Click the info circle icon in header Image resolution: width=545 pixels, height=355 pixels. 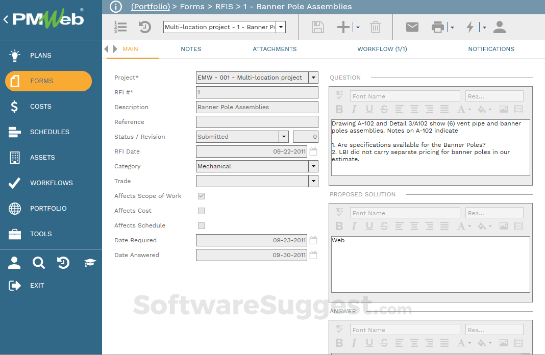coord(116,7)
